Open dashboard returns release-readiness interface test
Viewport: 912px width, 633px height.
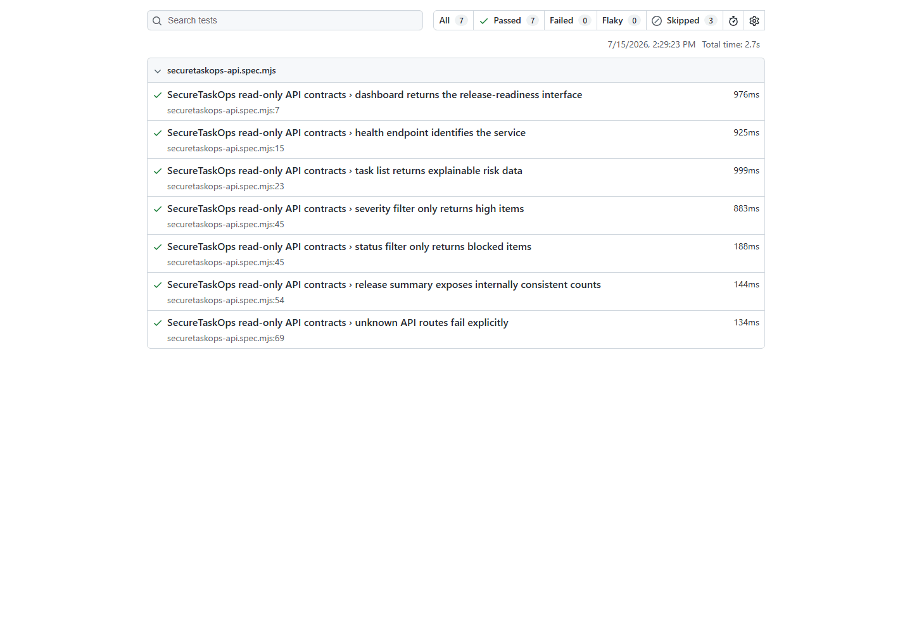(374, 95)
